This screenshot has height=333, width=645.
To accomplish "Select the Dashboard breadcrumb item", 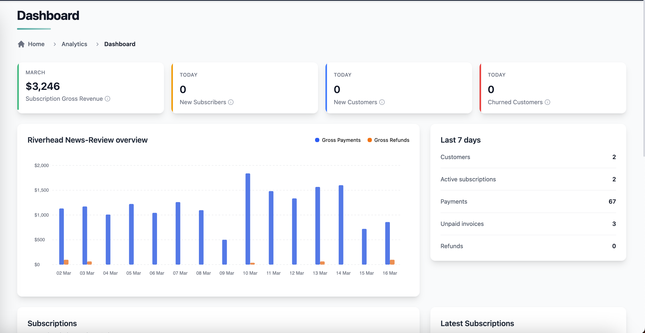I will (120, 44).
